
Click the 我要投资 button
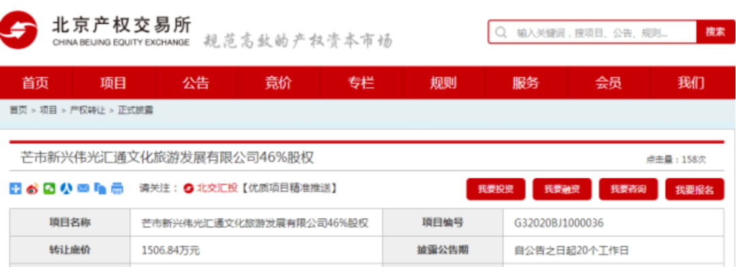point(495,189)
